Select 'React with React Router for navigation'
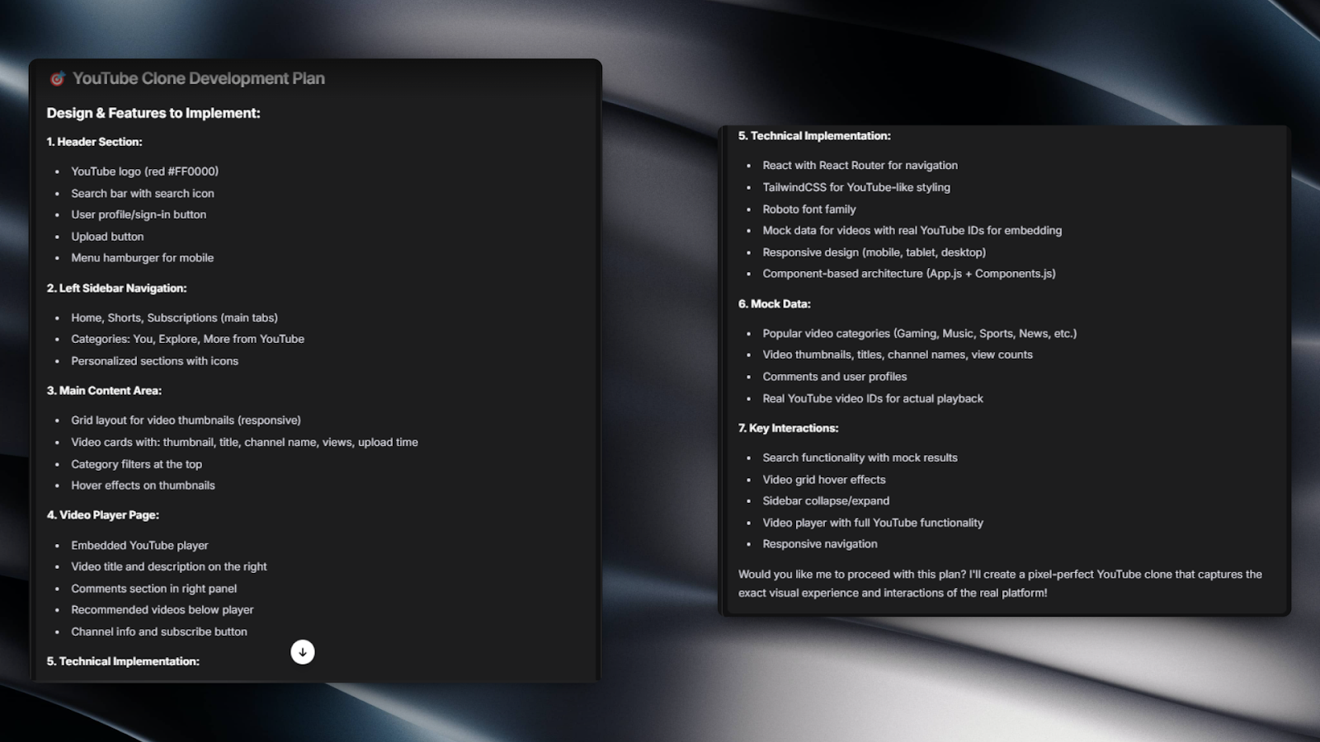Screen dimensions: 1320x742 860,166
